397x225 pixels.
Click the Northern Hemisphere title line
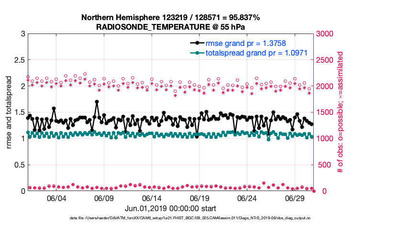point(171,18)
